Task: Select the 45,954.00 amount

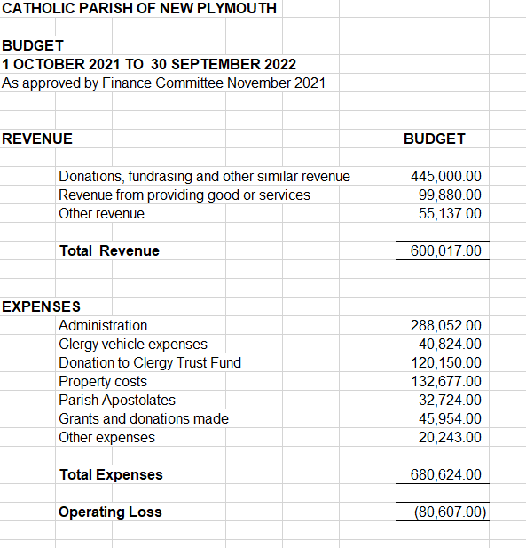Action: pos(450,418)
